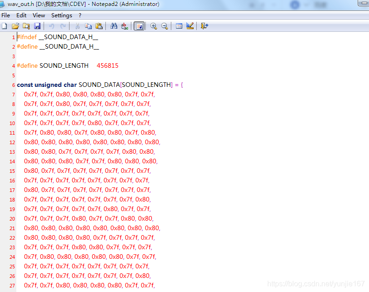Create a new document with the New icon
Screen dimensions: 369x292
point(5,26)
